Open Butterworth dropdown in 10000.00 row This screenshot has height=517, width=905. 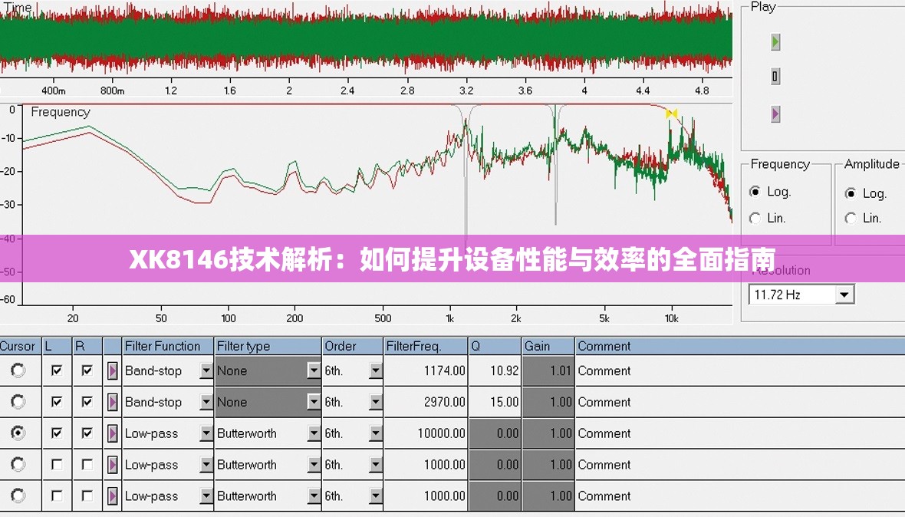point(314,433)
